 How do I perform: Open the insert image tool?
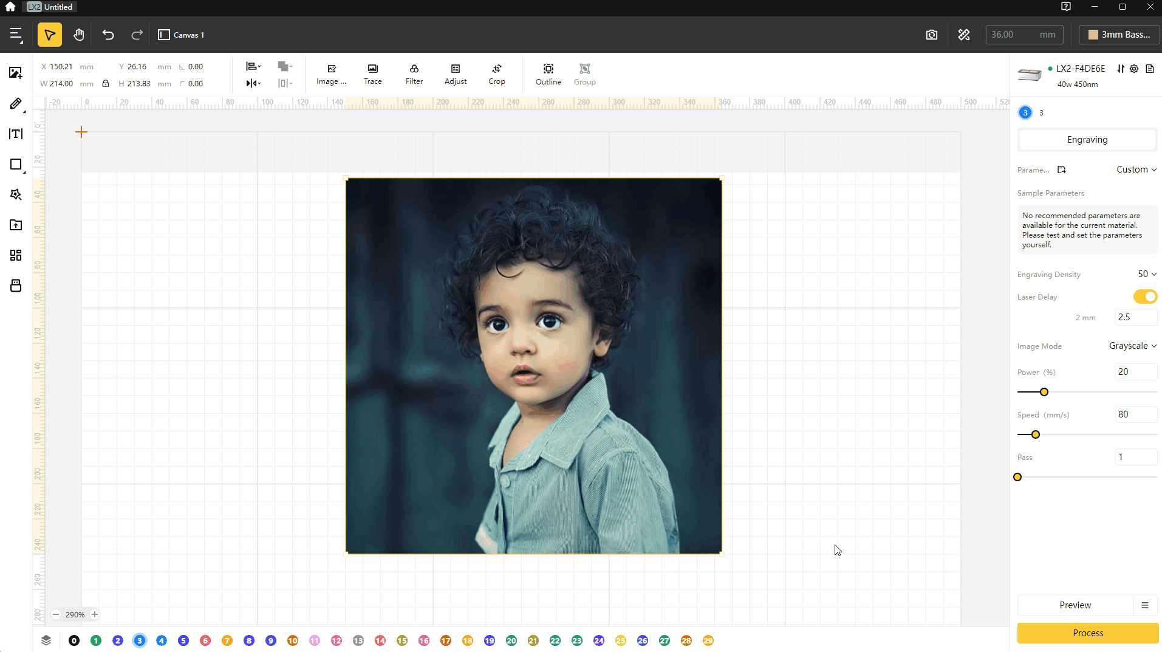click(x=16, y=73)
